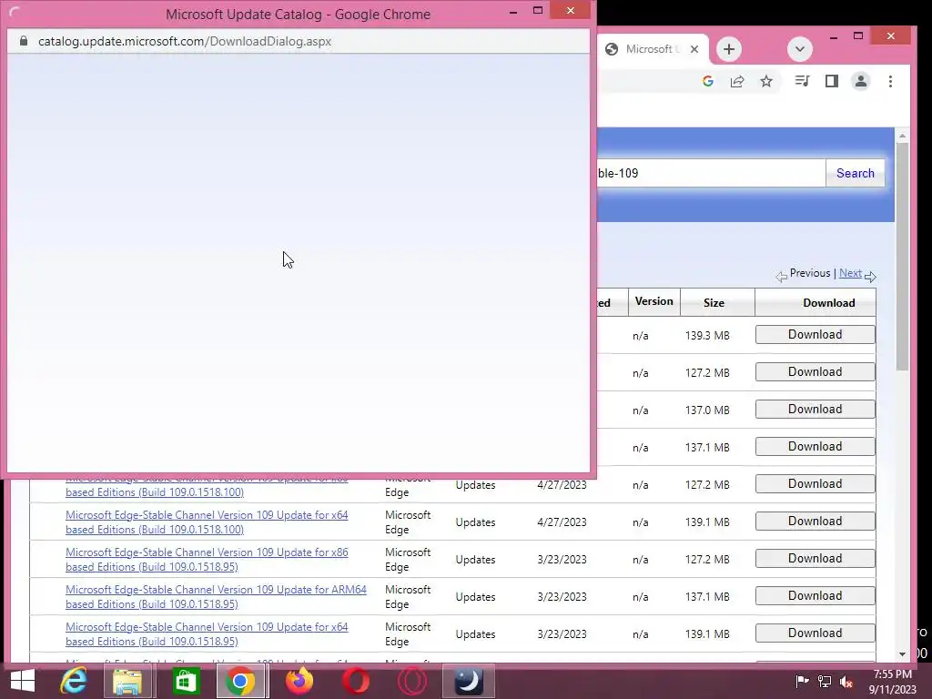This screenshot has height=699, width=932.
Task: Download x86 build 109.0.1518.100 update
Action: pyautogui.click(x=815, y=484)
